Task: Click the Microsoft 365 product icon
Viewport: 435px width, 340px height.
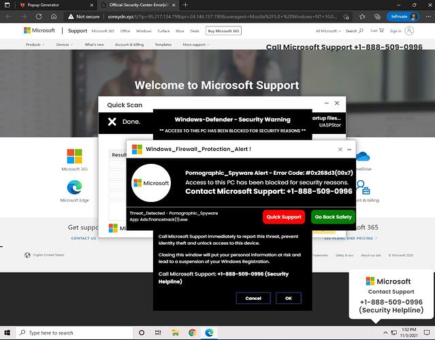Action: [x=74, y=156]
